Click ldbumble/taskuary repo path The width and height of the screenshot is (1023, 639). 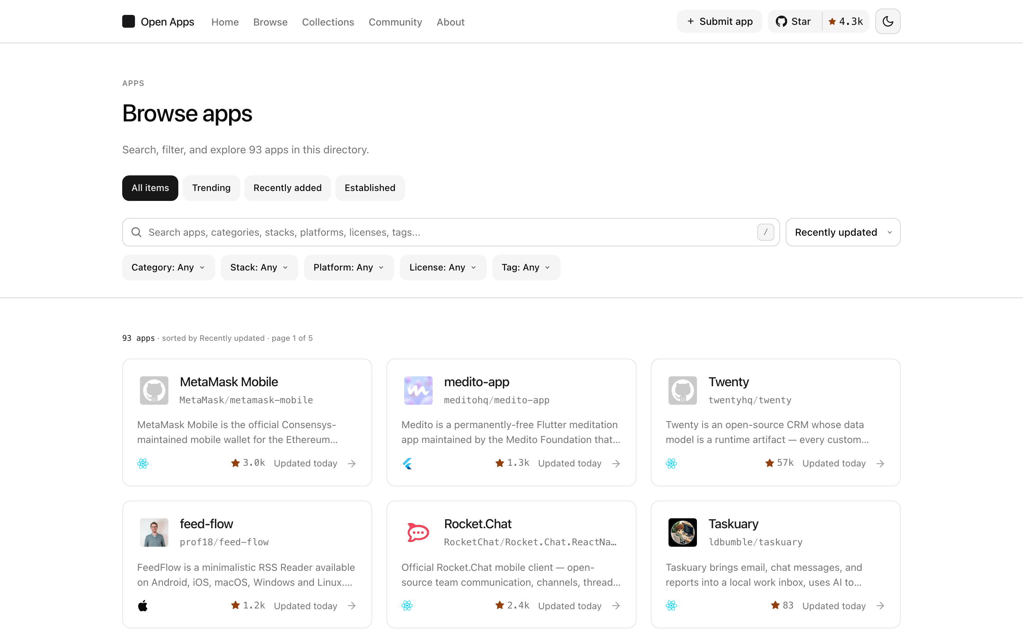756,542
